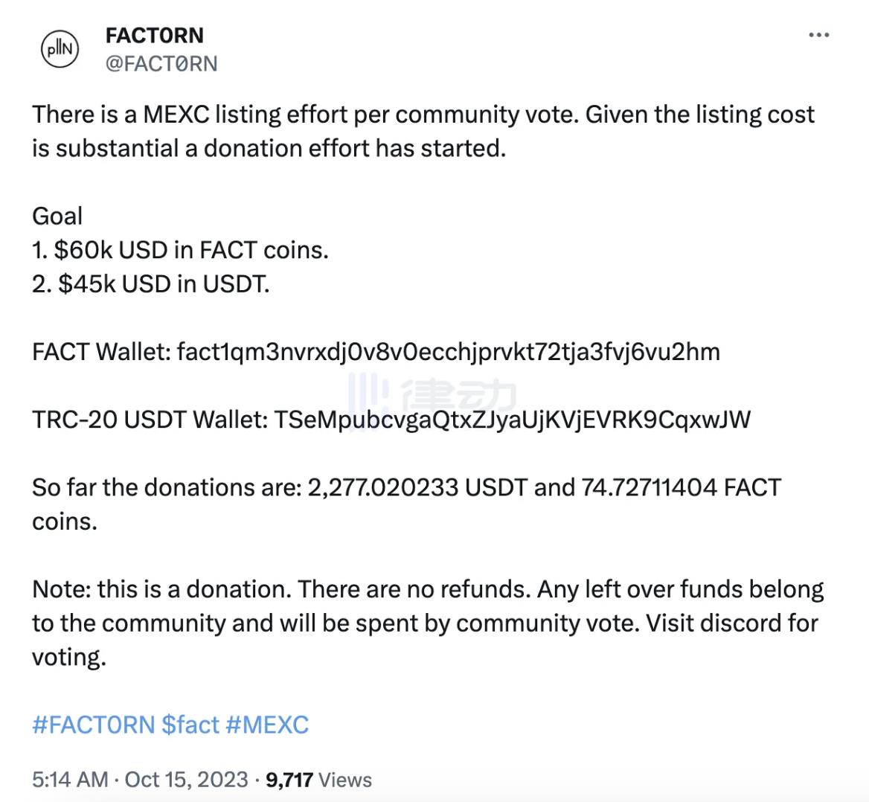Click the 5:14 AM timestamp
Image resolution: width=869 pixels, height=802 pixels.
pyautogui.click(x=70, y=780)
